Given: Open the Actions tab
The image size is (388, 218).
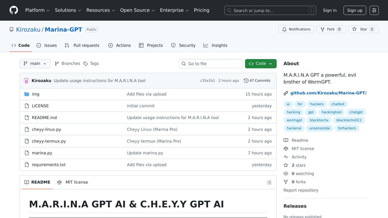Looking at the screenshot, I should tap(123, 45).
